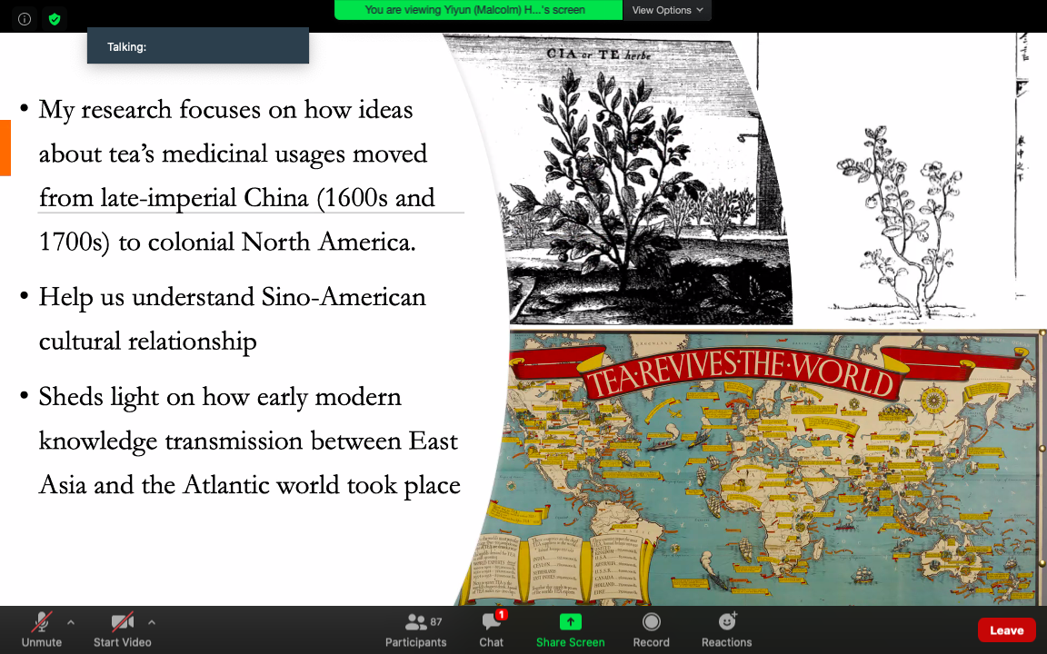Click the unread chat notification badge
Viewport: 1047px width, 654px height.
pos(502,615)
